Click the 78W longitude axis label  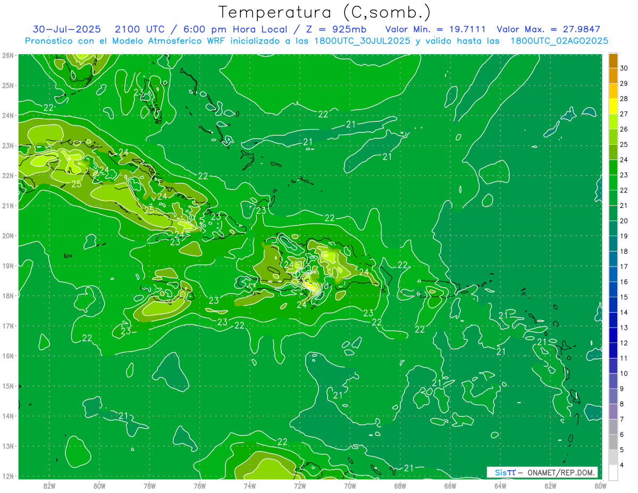click(149, 486)
